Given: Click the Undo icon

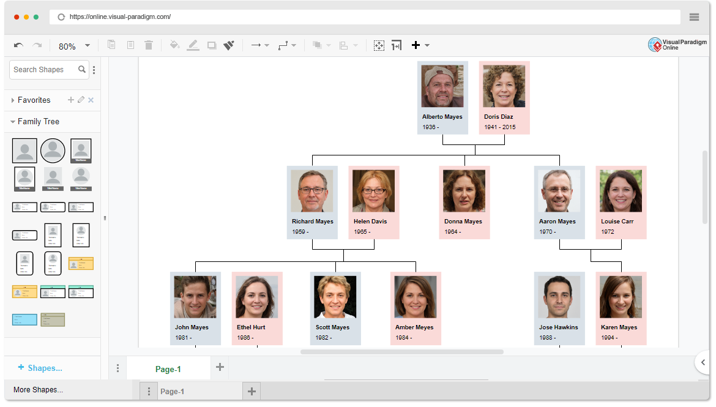Looking at the screenshot, I should coord(19,45).
